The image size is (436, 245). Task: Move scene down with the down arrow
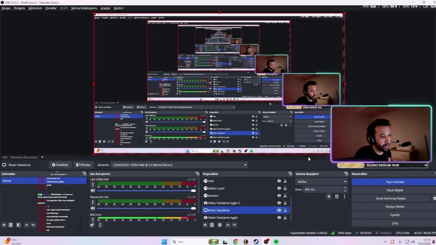pyautogui.click(x=33, y=225)
